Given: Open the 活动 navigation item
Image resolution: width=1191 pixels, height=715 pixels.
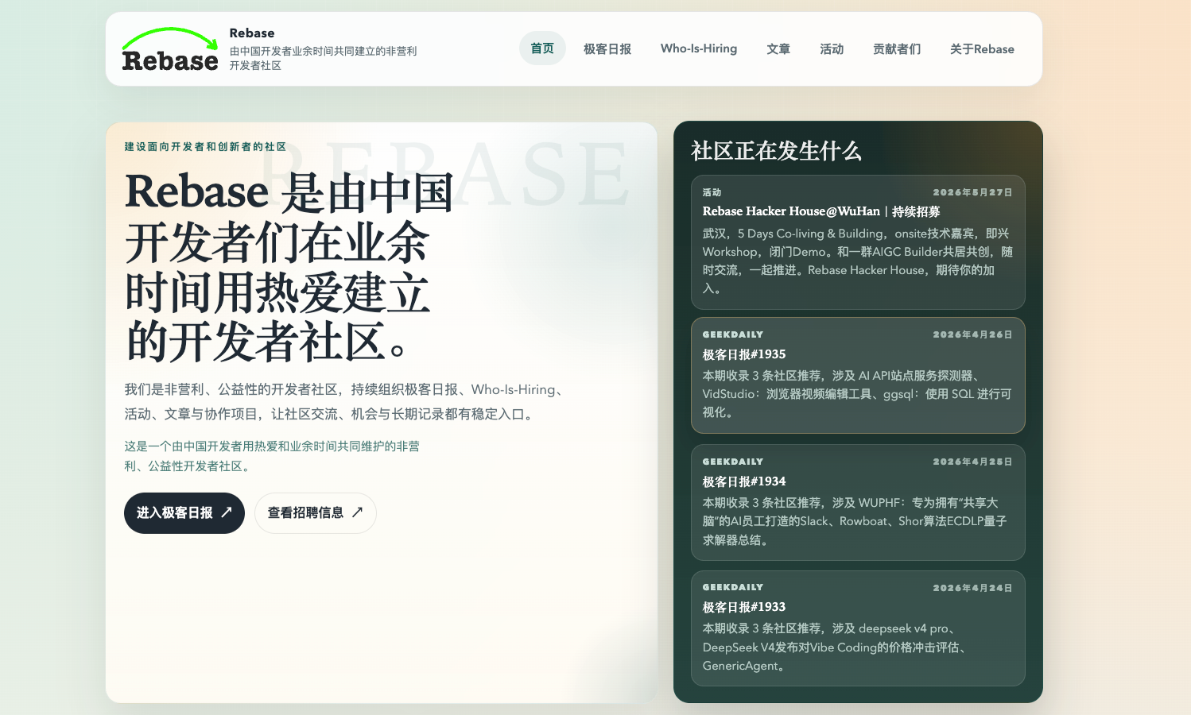Looking at the screenshot, I should (x=832, y=48).
